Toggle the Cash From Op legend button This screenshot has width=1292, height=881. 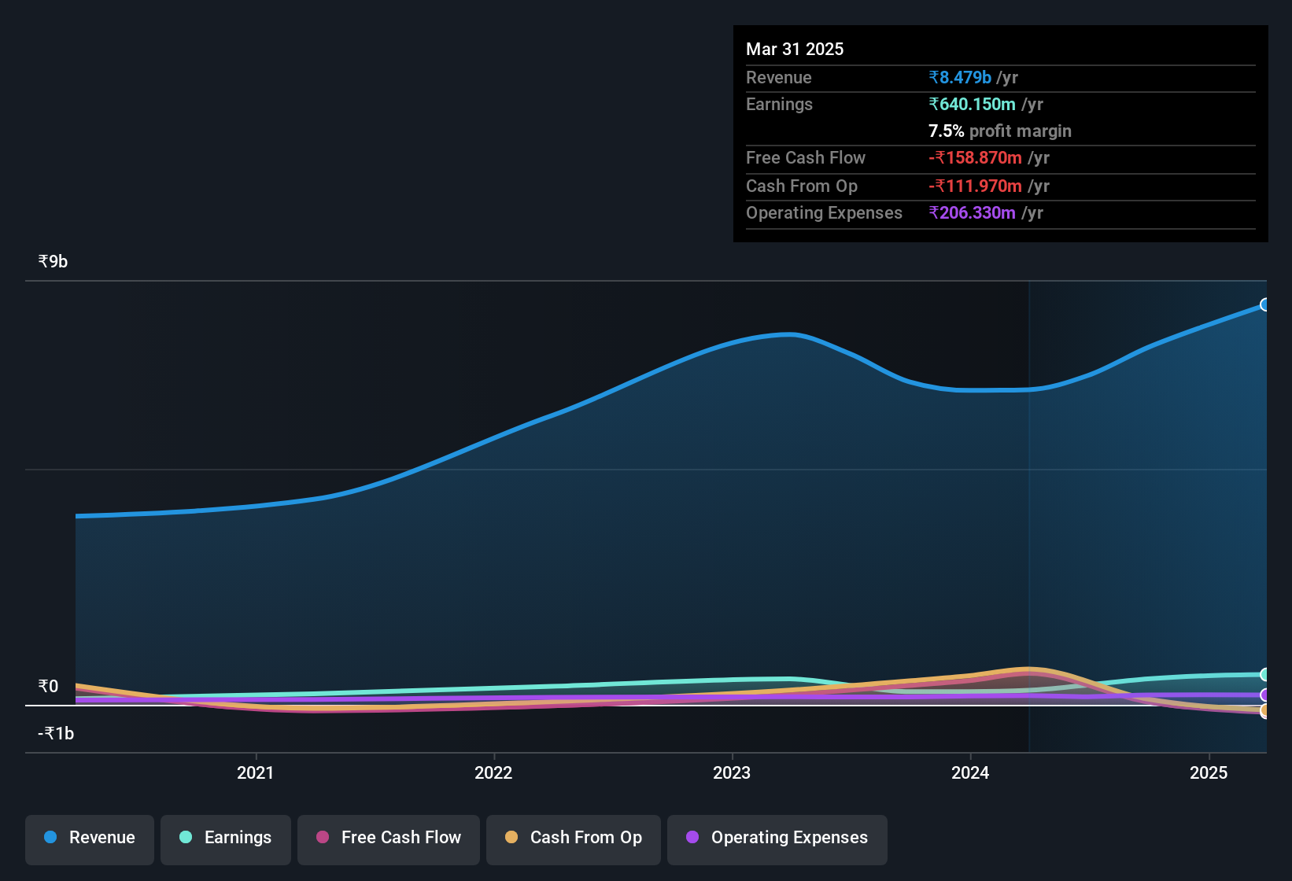tap(574, 840)
